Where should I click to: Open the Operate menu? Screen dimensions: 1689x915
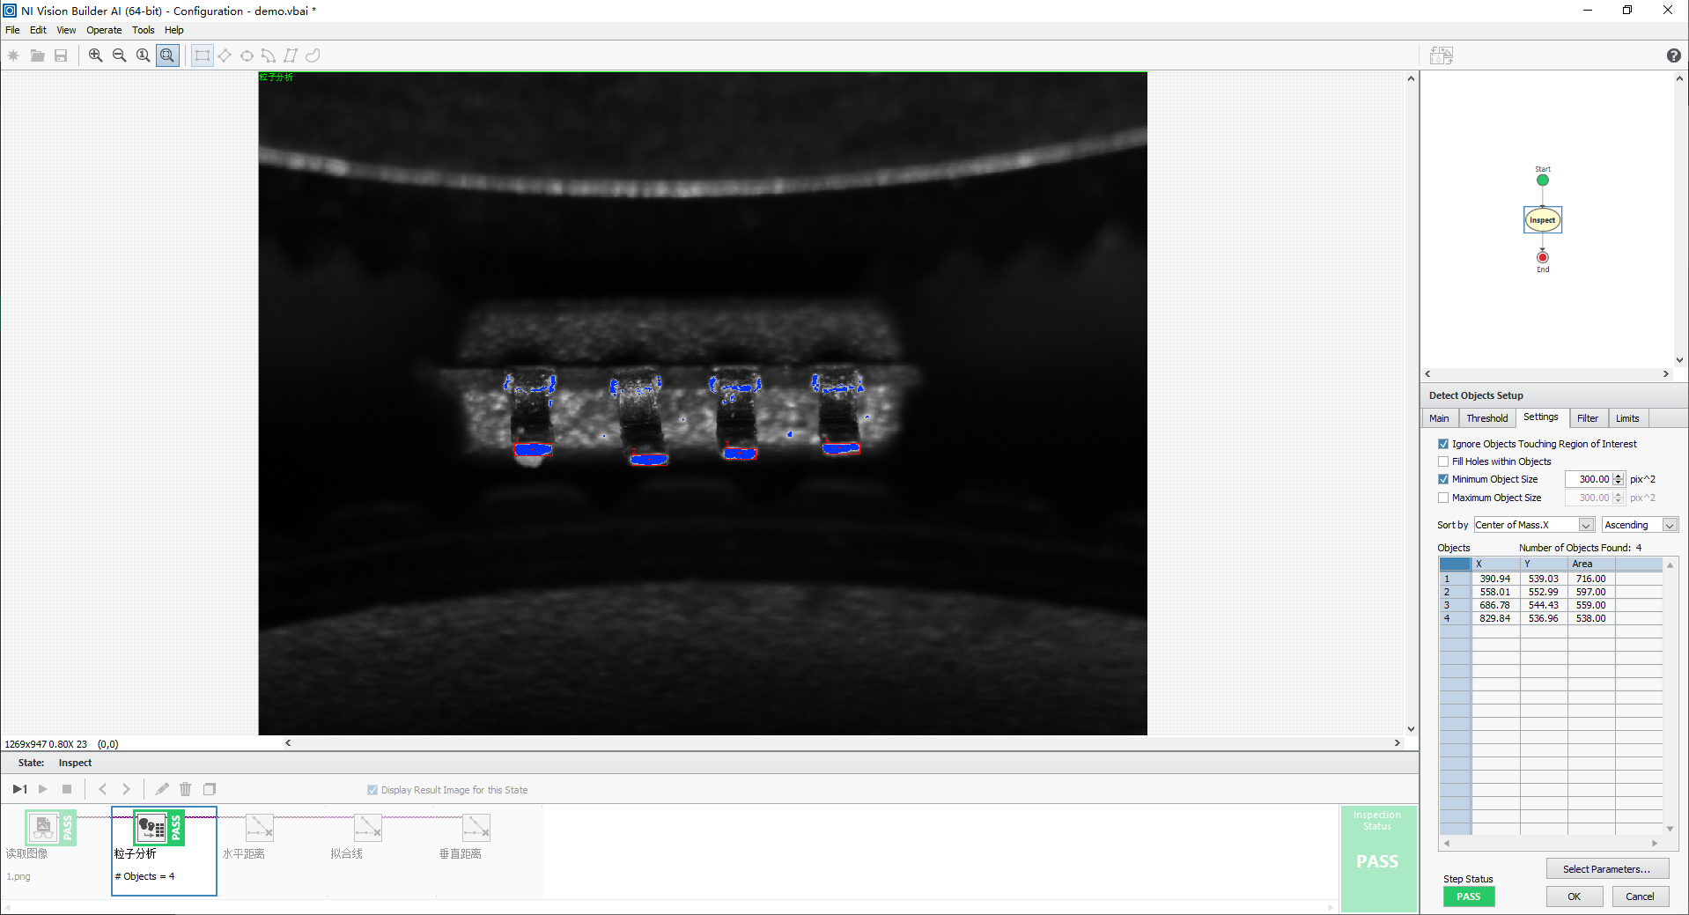(104, 30)
